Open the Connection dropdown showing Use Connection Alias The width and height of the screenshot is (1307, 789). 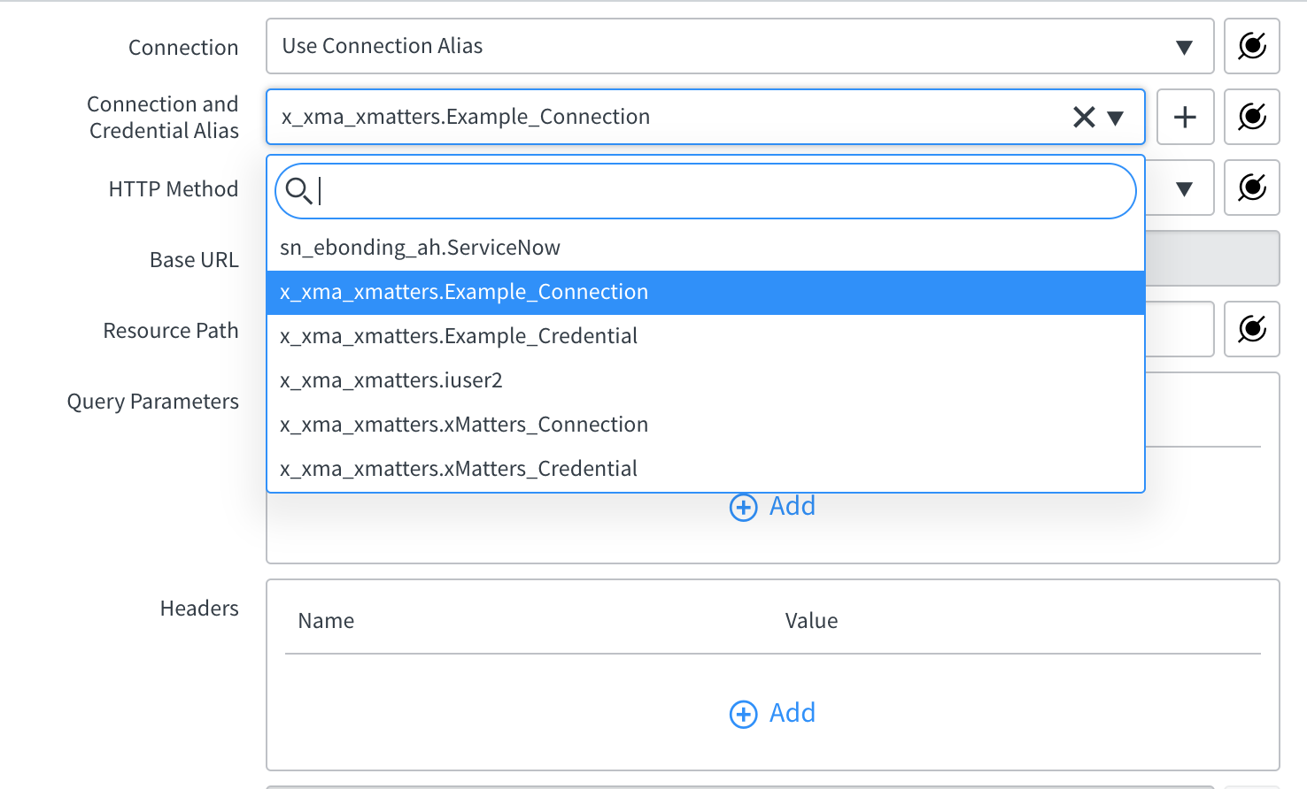[x=739, y=46]
